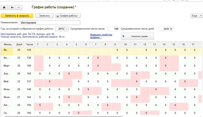Screen dimensions: 203x117
Task: Click the Среднемесячное число часов field
Action: click(x=113, y=29)
